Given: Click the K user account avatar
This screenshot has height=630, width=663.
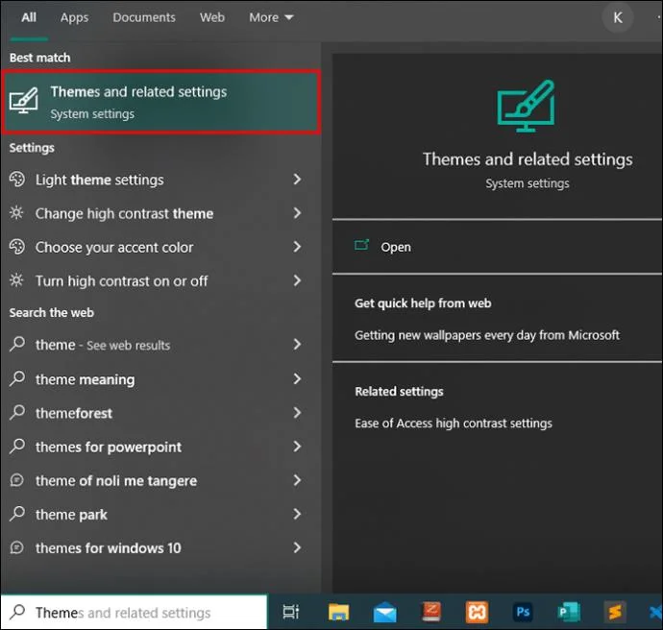Looking at the screenshot, I should pyautogui.click(x=618, y=17).
